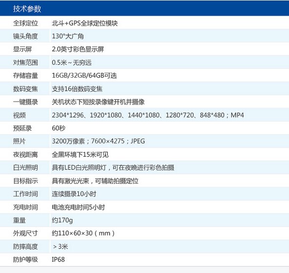
Task: Click the 130°大广角 value text
Action: click(x=68, y=36)
